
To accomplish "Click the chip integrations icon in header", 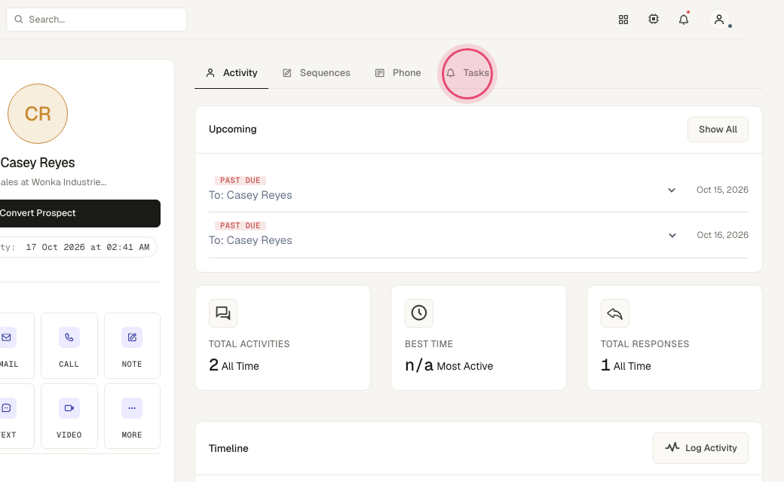I will click(654, 19).
